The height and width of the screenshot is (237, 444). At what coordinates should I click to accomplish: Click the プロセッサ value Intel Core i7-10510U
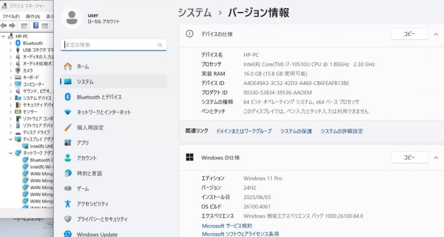pos(309,64)
